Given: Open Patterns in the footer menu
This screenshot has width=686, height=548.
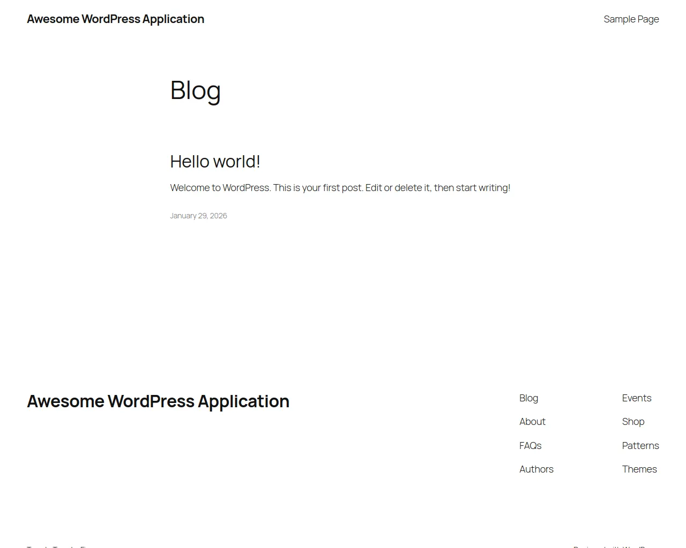Looking at the screenshot, I should (640, 445).
